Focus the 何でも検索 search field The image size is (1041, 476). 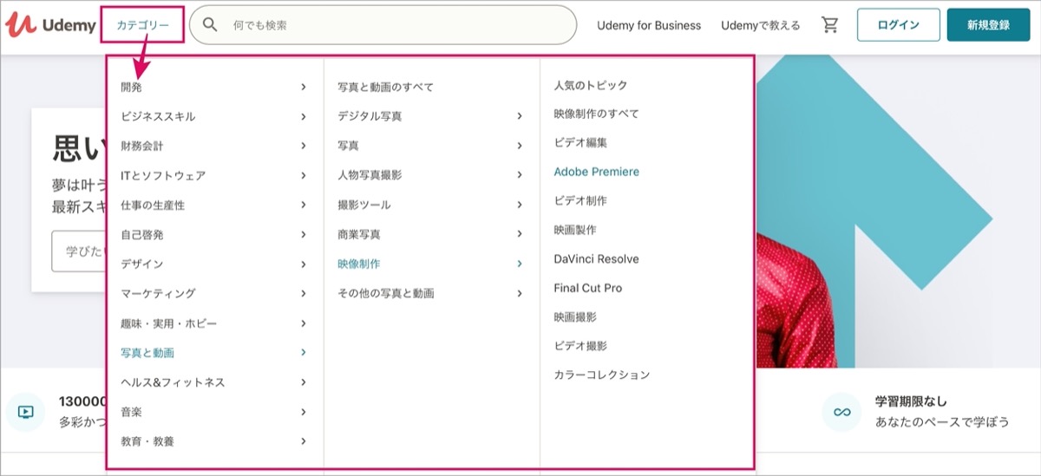383,25
